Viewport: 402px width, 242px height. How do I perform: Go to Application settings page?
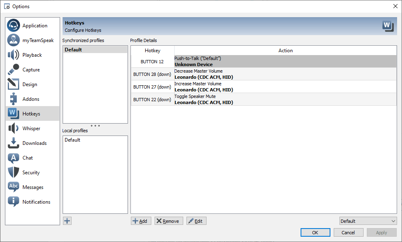click(32, 26)
